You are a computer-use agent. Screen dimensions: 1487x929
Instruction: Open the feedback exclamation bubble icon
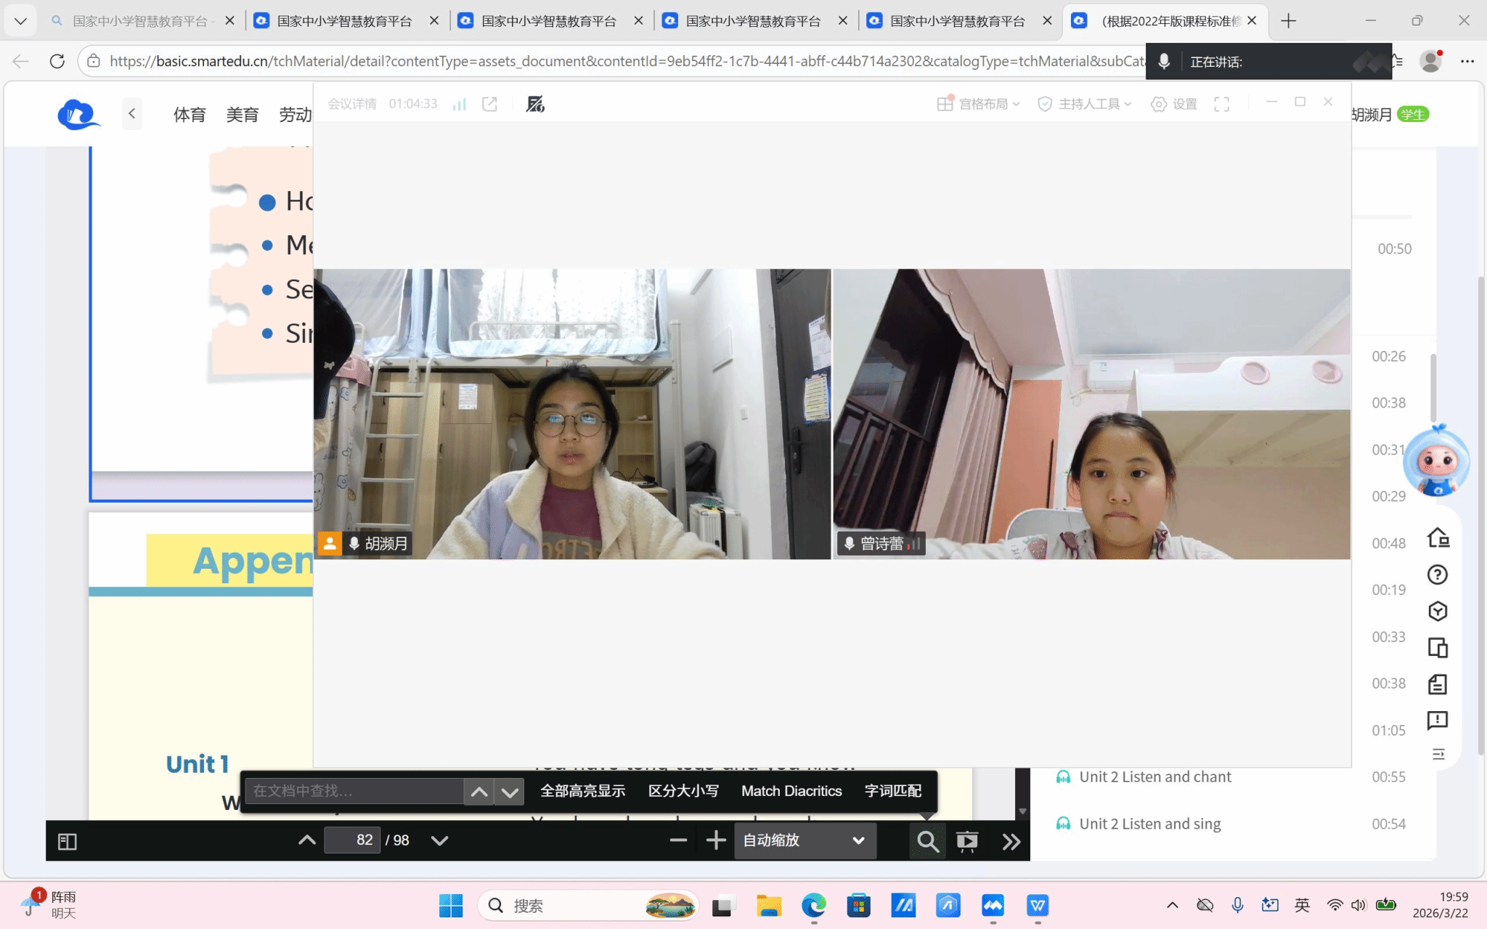(1438, 721)
